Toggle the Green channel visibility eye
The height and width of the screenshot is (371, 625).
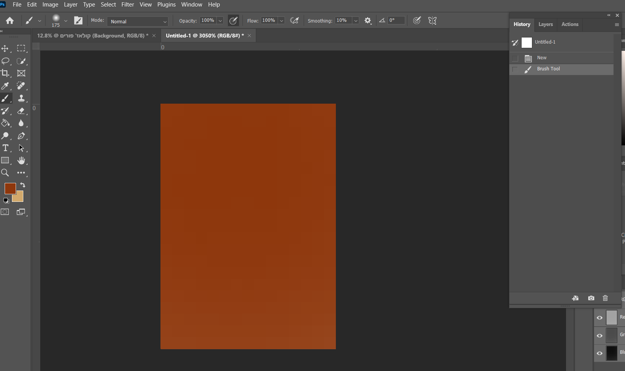coord(600,335)
